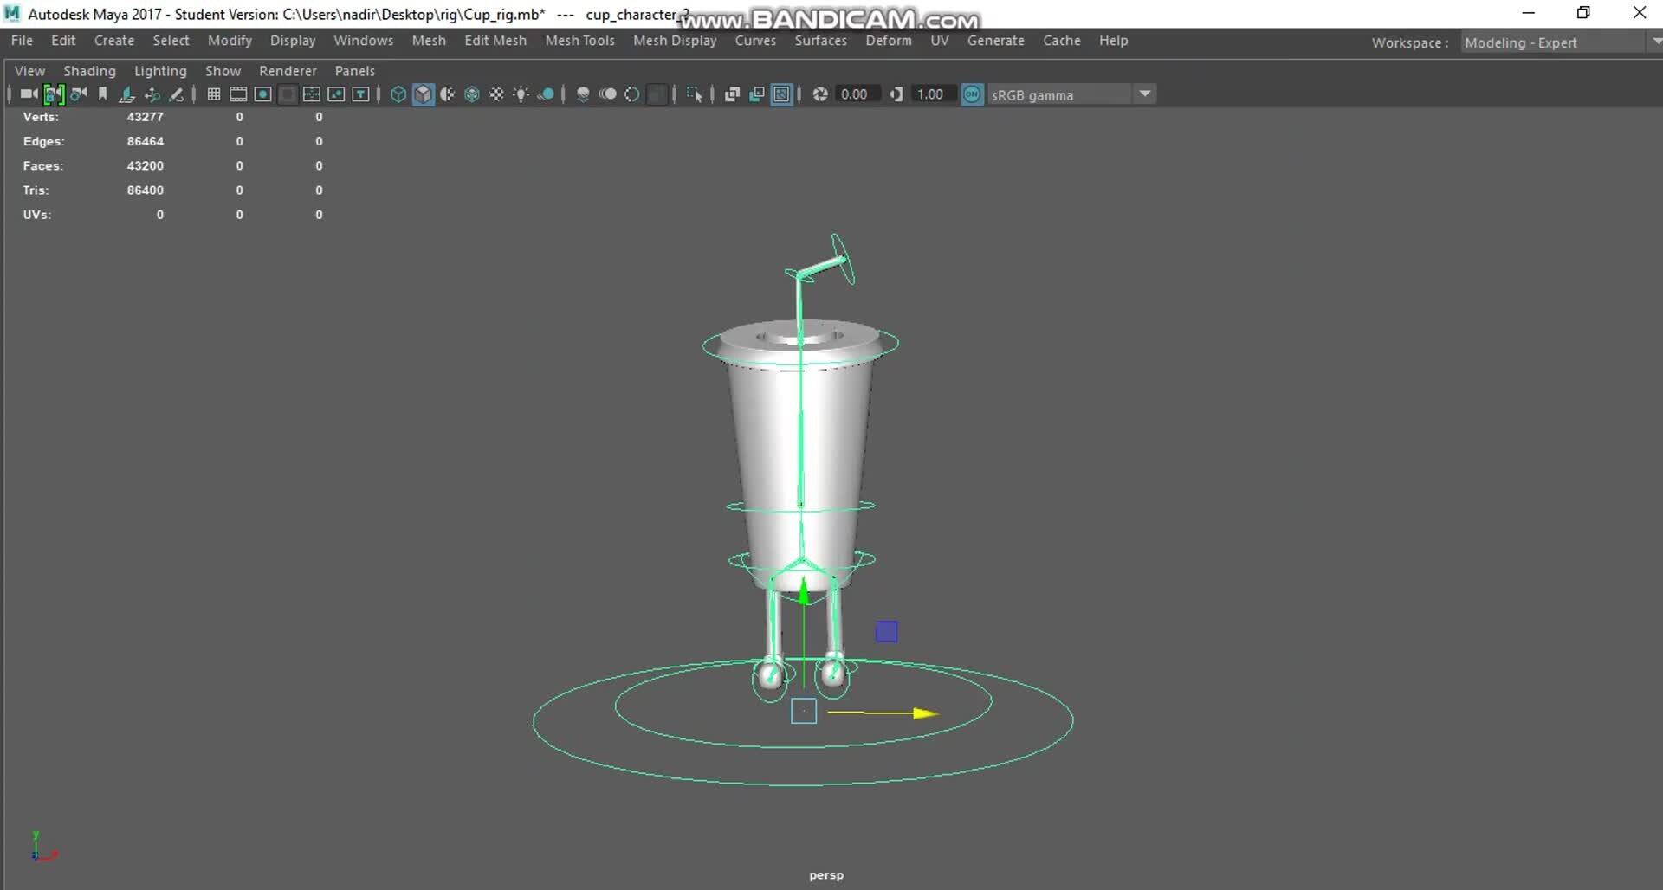The image size is (1663, 890).
Task: Activate the wireframe display mode icon
Action: tap(398, 94)
